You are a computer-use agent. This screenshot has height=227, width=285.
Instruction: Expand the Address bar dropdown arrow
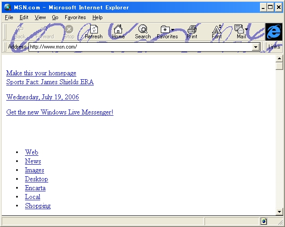coord(256,47)
